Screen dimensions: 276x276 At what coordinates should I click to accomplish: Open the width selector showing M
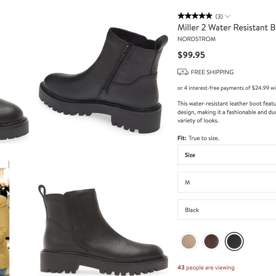(x=226, y=182)
